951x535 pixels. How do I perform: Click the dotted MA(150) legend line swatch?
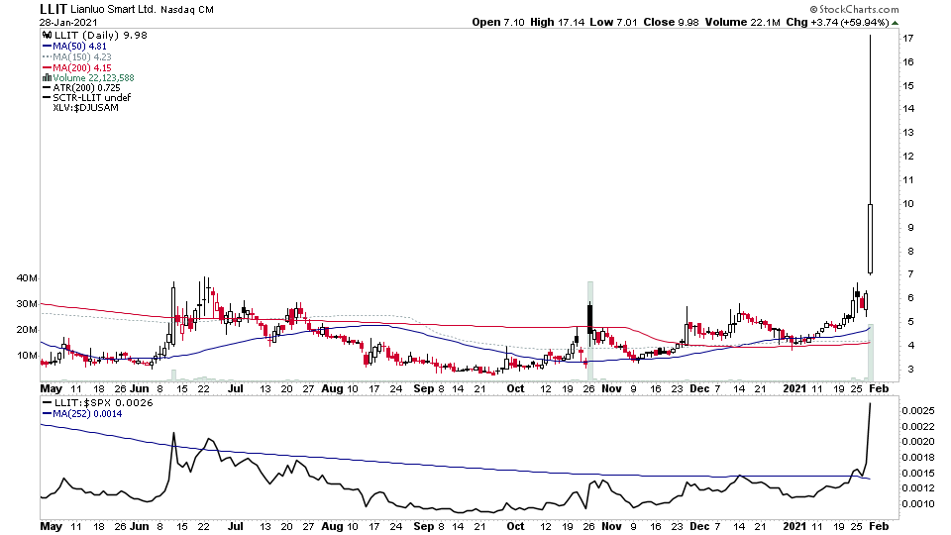(x=47, y=57)
